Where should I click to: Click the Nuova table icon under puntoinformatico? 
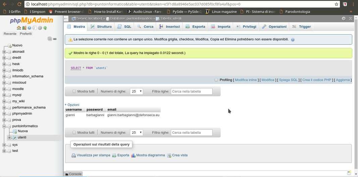[15, 131]
